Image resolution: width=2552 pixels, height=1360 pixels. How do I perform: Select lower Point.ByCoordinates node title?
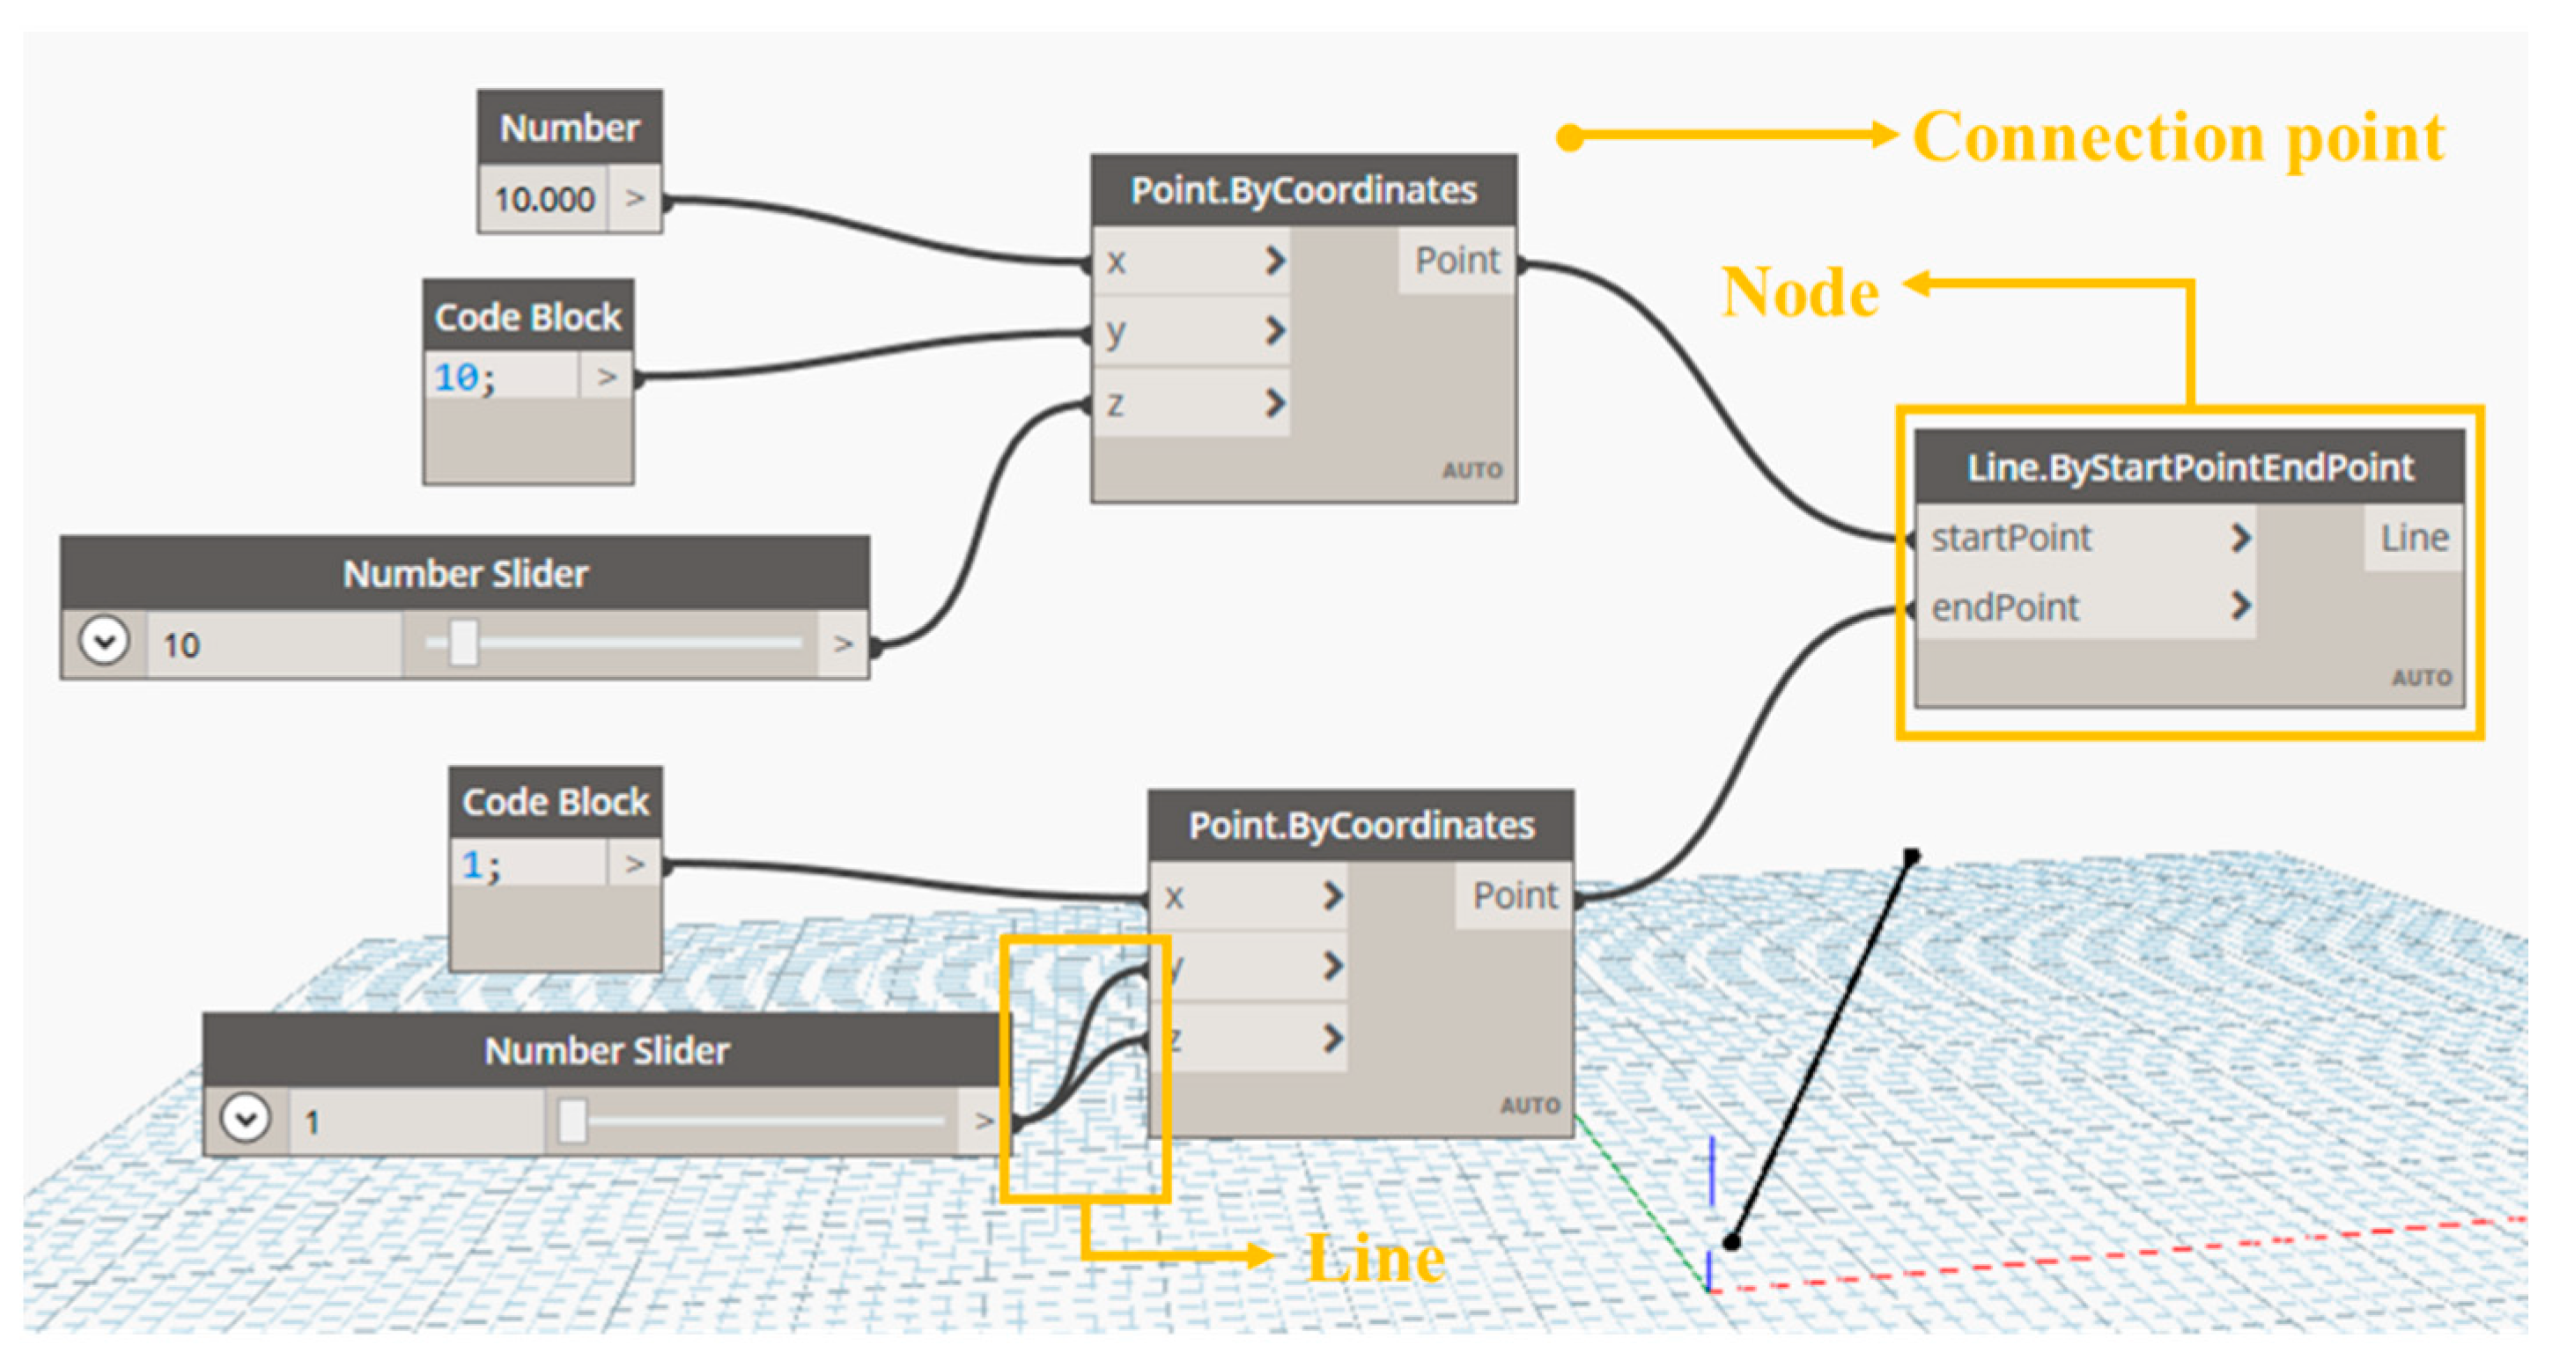point(1361,825)
